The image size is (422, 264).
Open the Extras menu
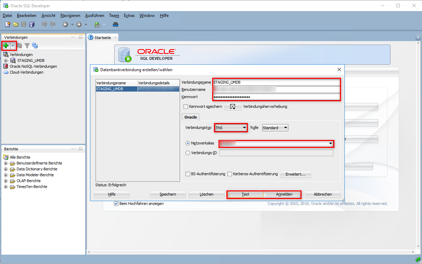click(129, 15)
